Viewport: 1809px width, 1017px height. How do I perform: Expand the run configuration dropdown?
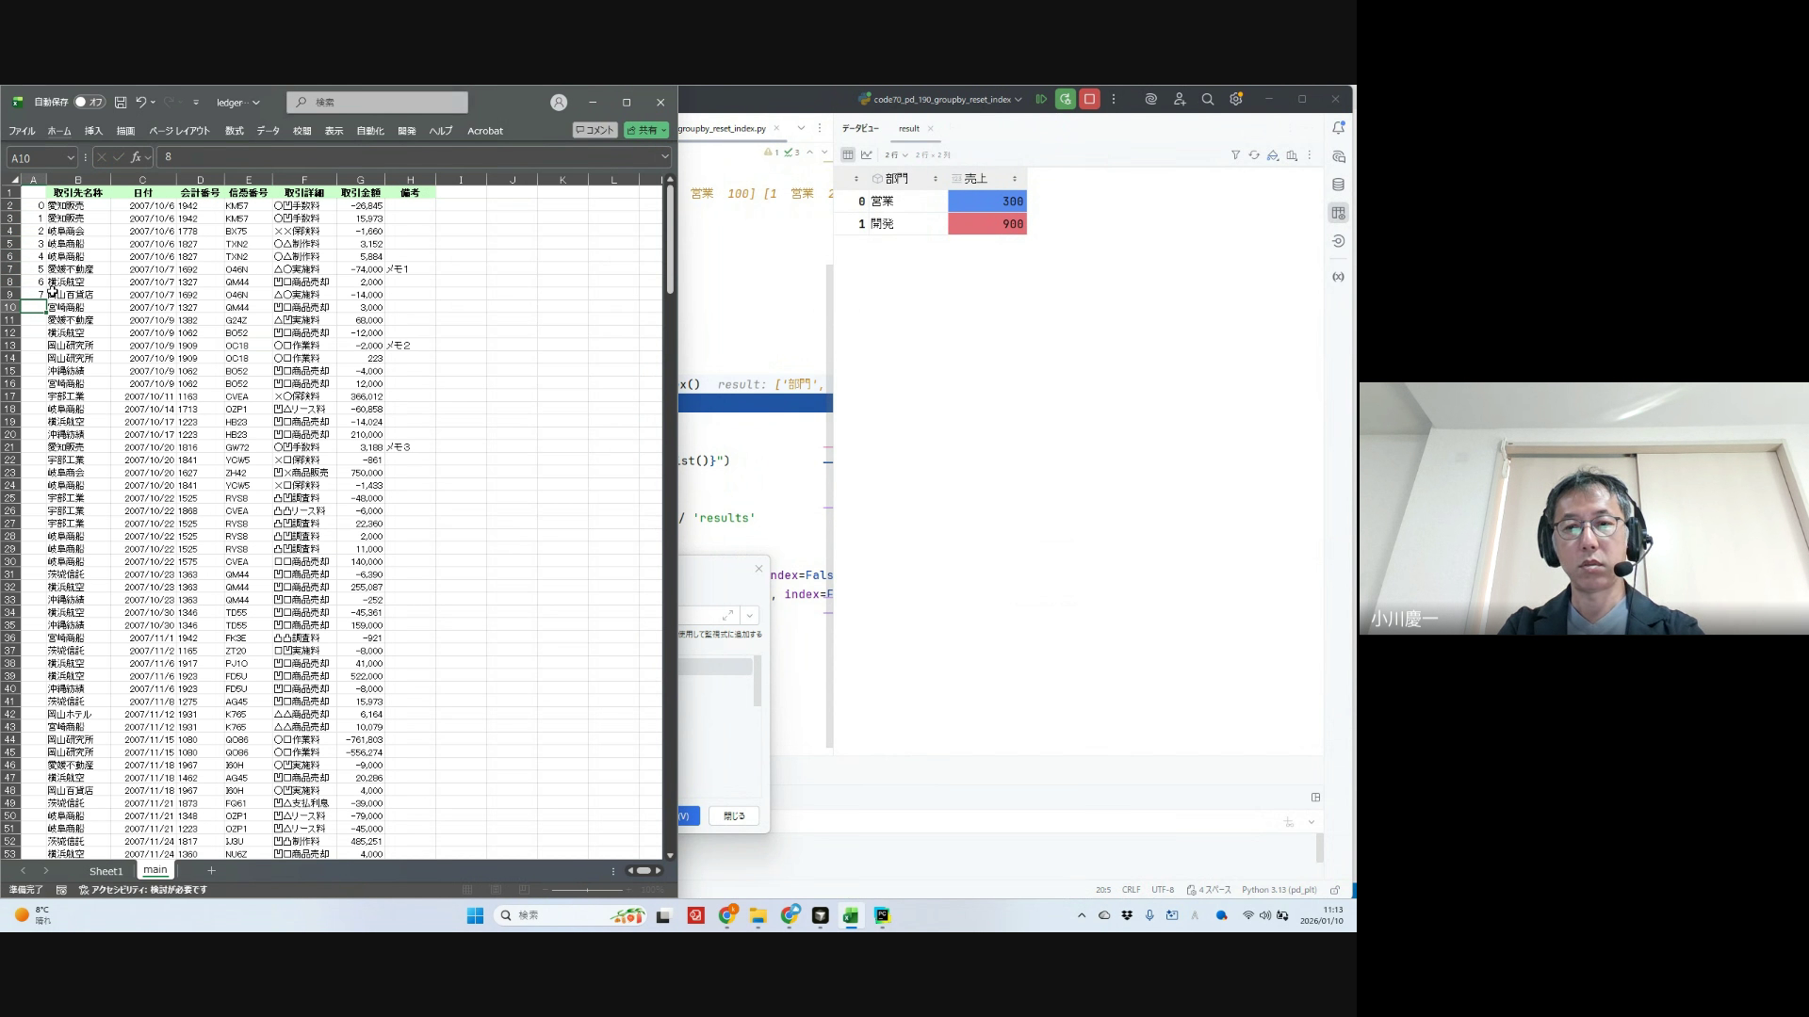coord(1018,100)
